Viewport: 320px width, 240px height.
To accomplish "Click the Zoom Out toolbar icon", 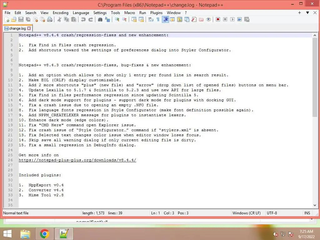I will (124, 19).
